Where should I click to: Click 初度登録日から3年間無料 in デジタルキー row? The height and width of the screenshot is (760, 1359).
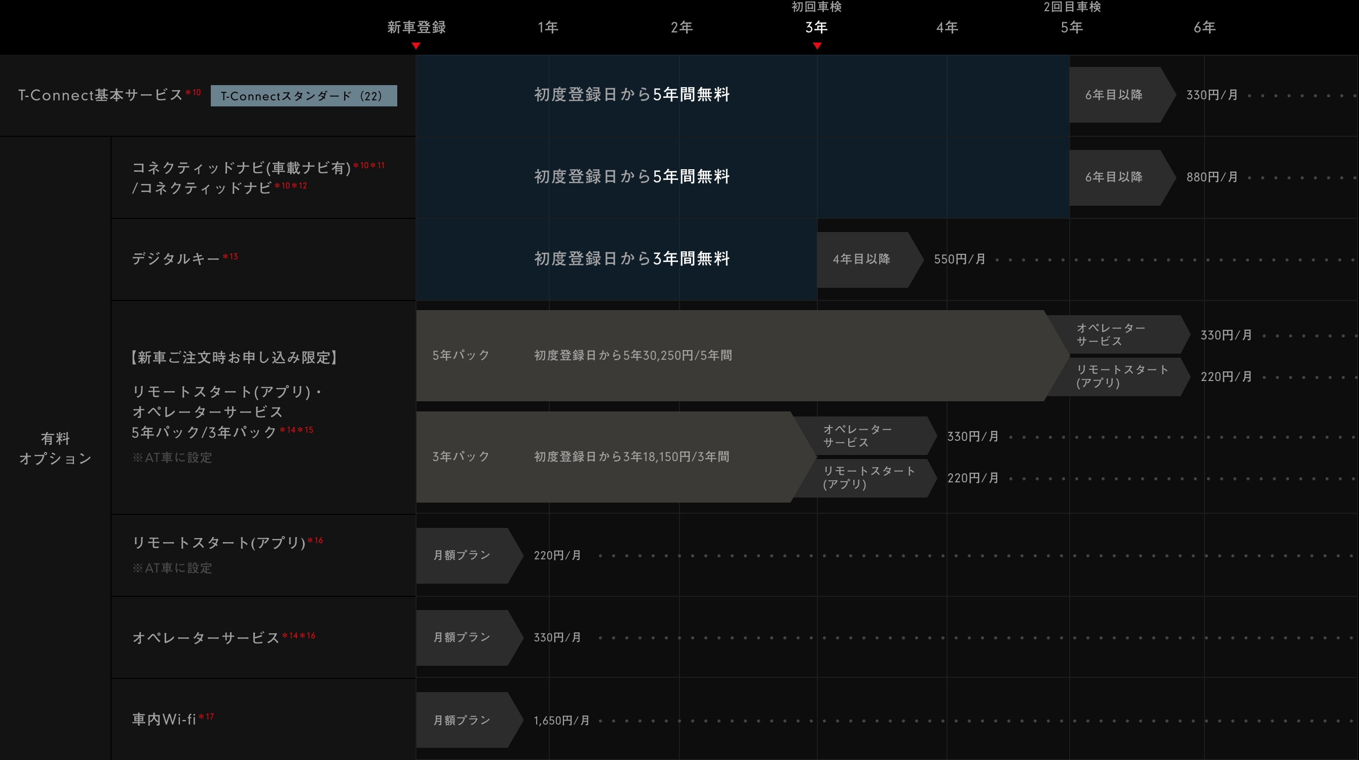click(x=632, y=259)
